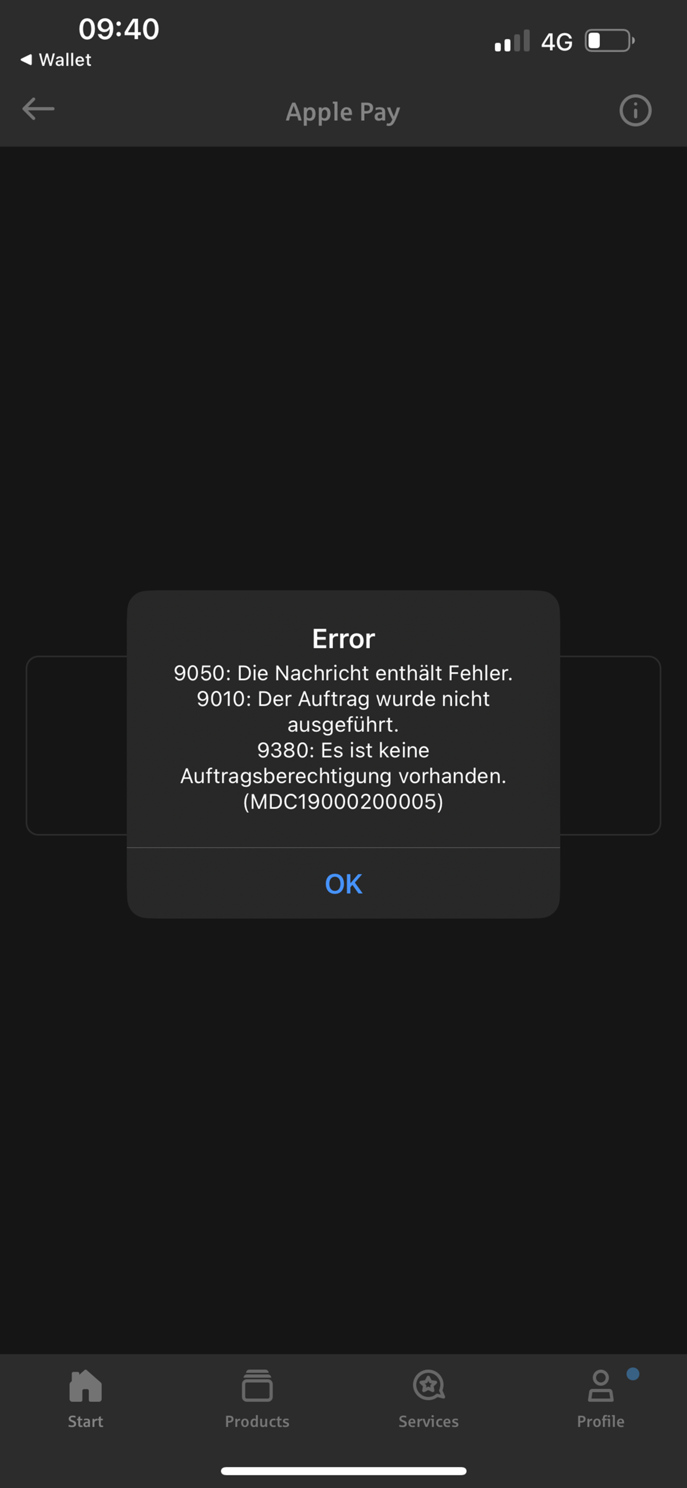
Task: Tap the Products stacked-cards icon
Action: click(x=257, y=1386)
